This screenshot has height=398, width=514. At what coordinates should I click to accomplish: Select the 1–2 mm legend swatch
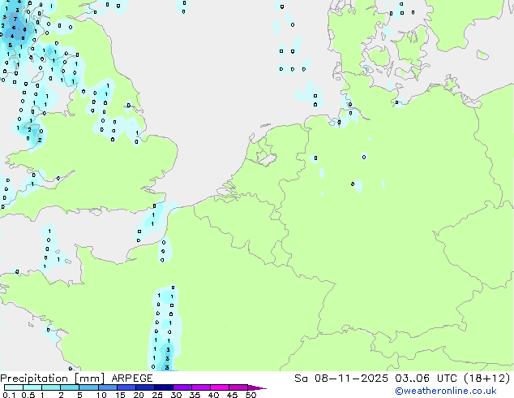[51, 387]
